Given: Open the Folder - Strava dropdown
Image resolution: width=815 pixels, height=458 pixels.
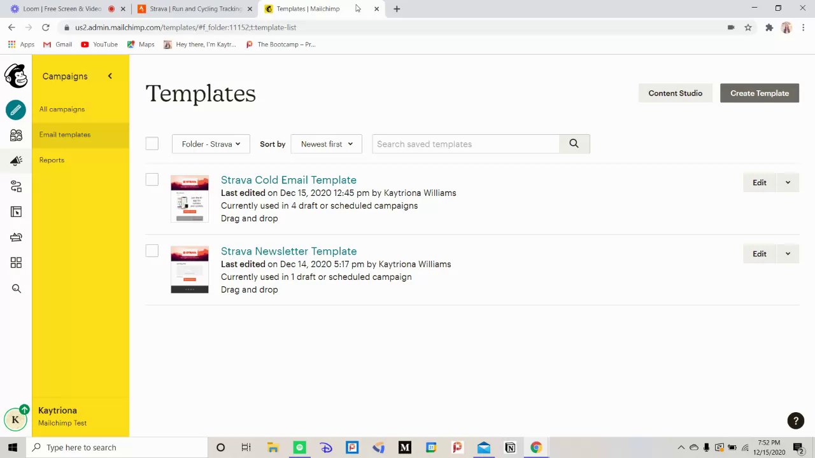Looking at the screenshot, I should click(x=211, y=144).
